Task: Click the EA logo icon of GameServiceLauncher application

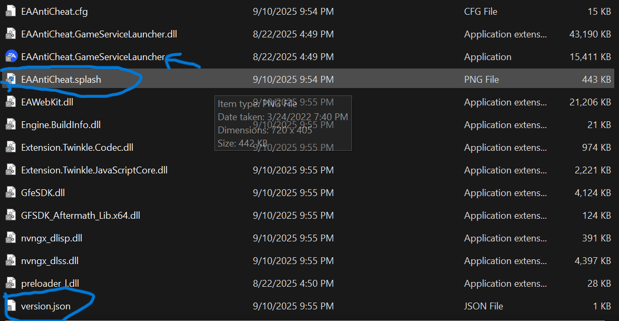Action: 11,56
